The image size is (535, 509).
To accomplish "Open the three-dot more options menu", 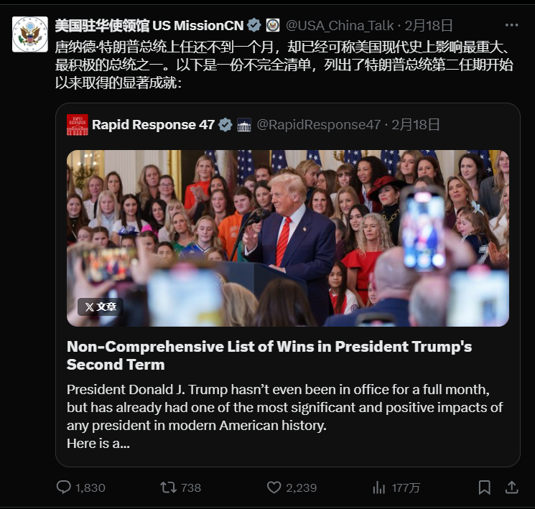I will pyautogui.click(x=511, y=25).
